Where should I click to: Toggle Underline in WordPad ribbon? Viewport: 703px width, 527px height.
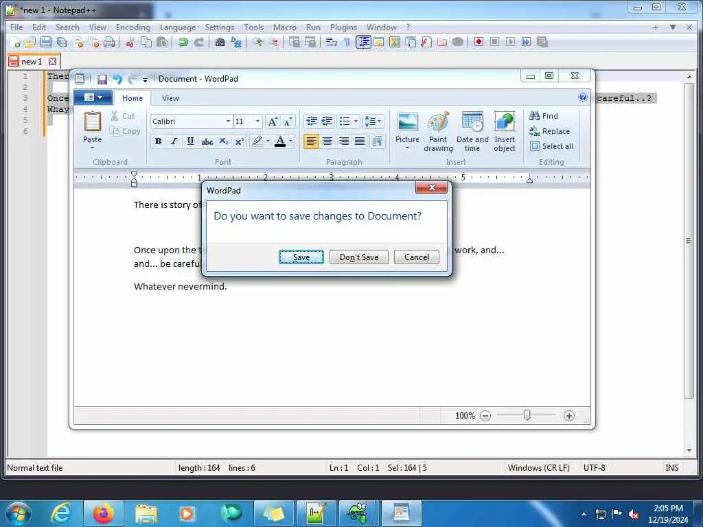coord(190,141)
